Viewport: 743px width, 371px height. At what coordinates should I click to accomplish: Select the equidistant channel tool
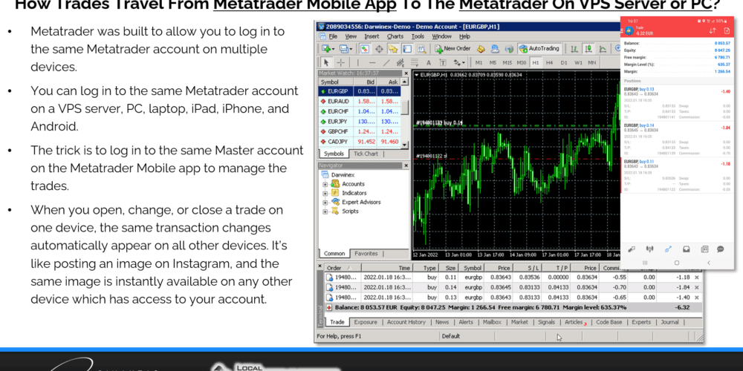tap(400, 62)
